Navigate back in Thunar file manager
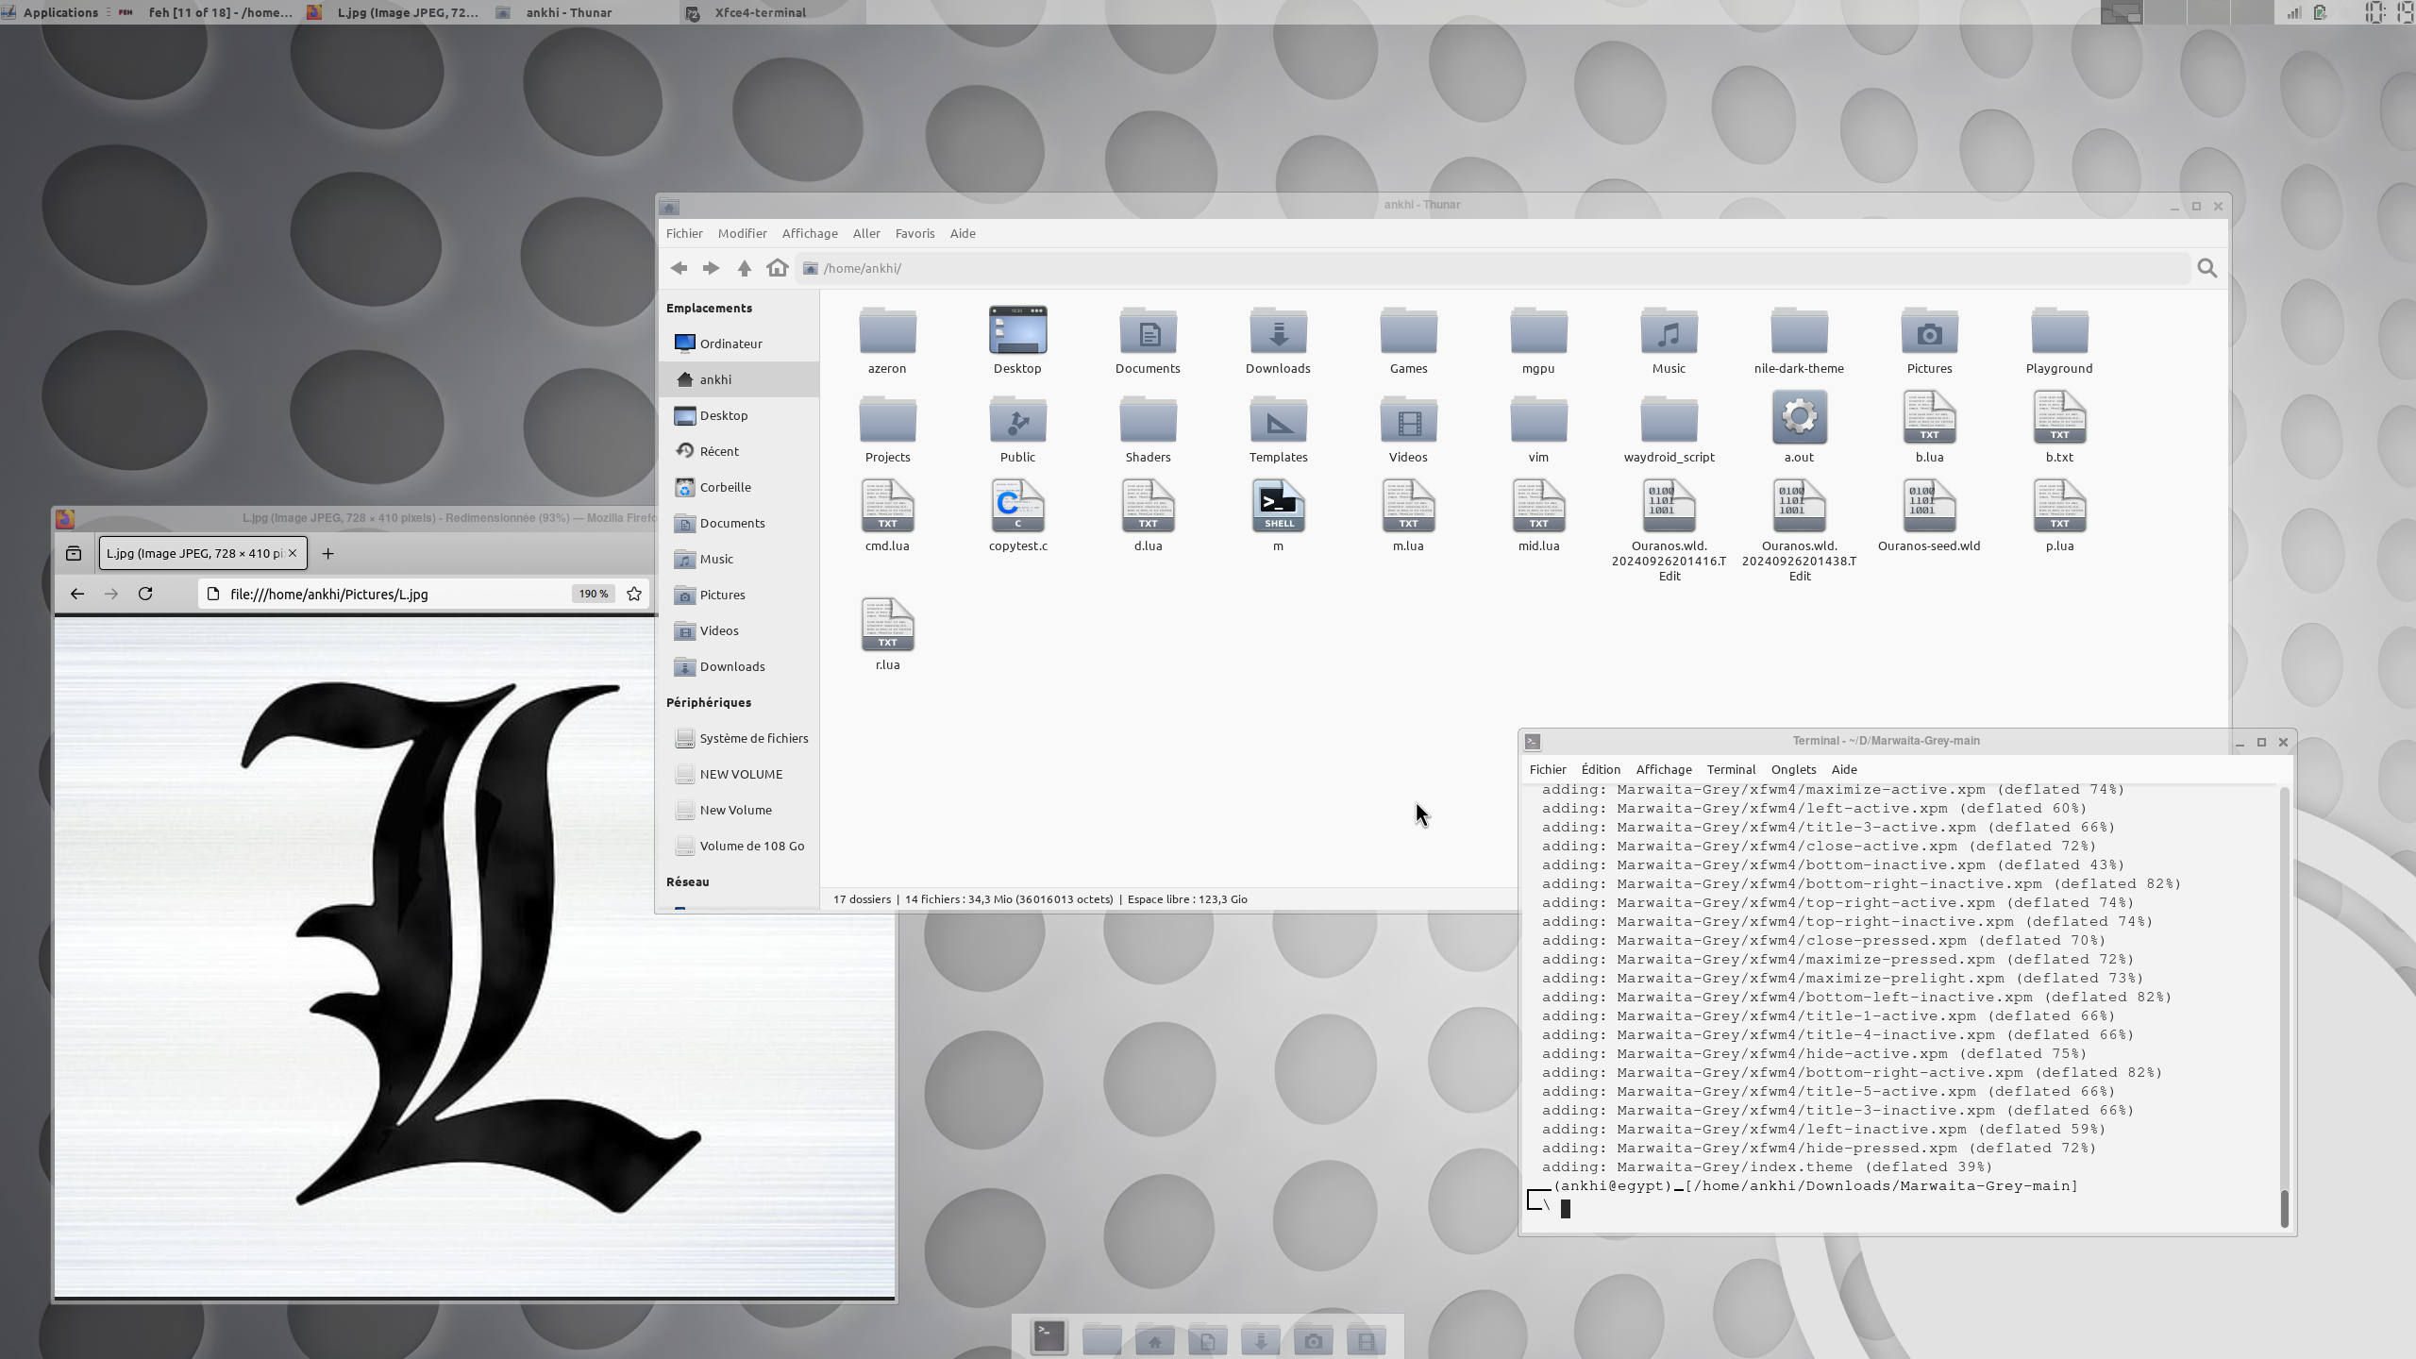2416x1359 pixels. coord(679,268)
